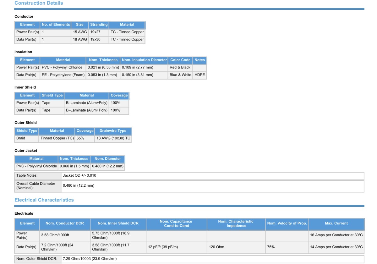377x264 pixels.
Task: Select the Jacket OD +/- 0.010 table note
Action: click(x=79, y=175)
